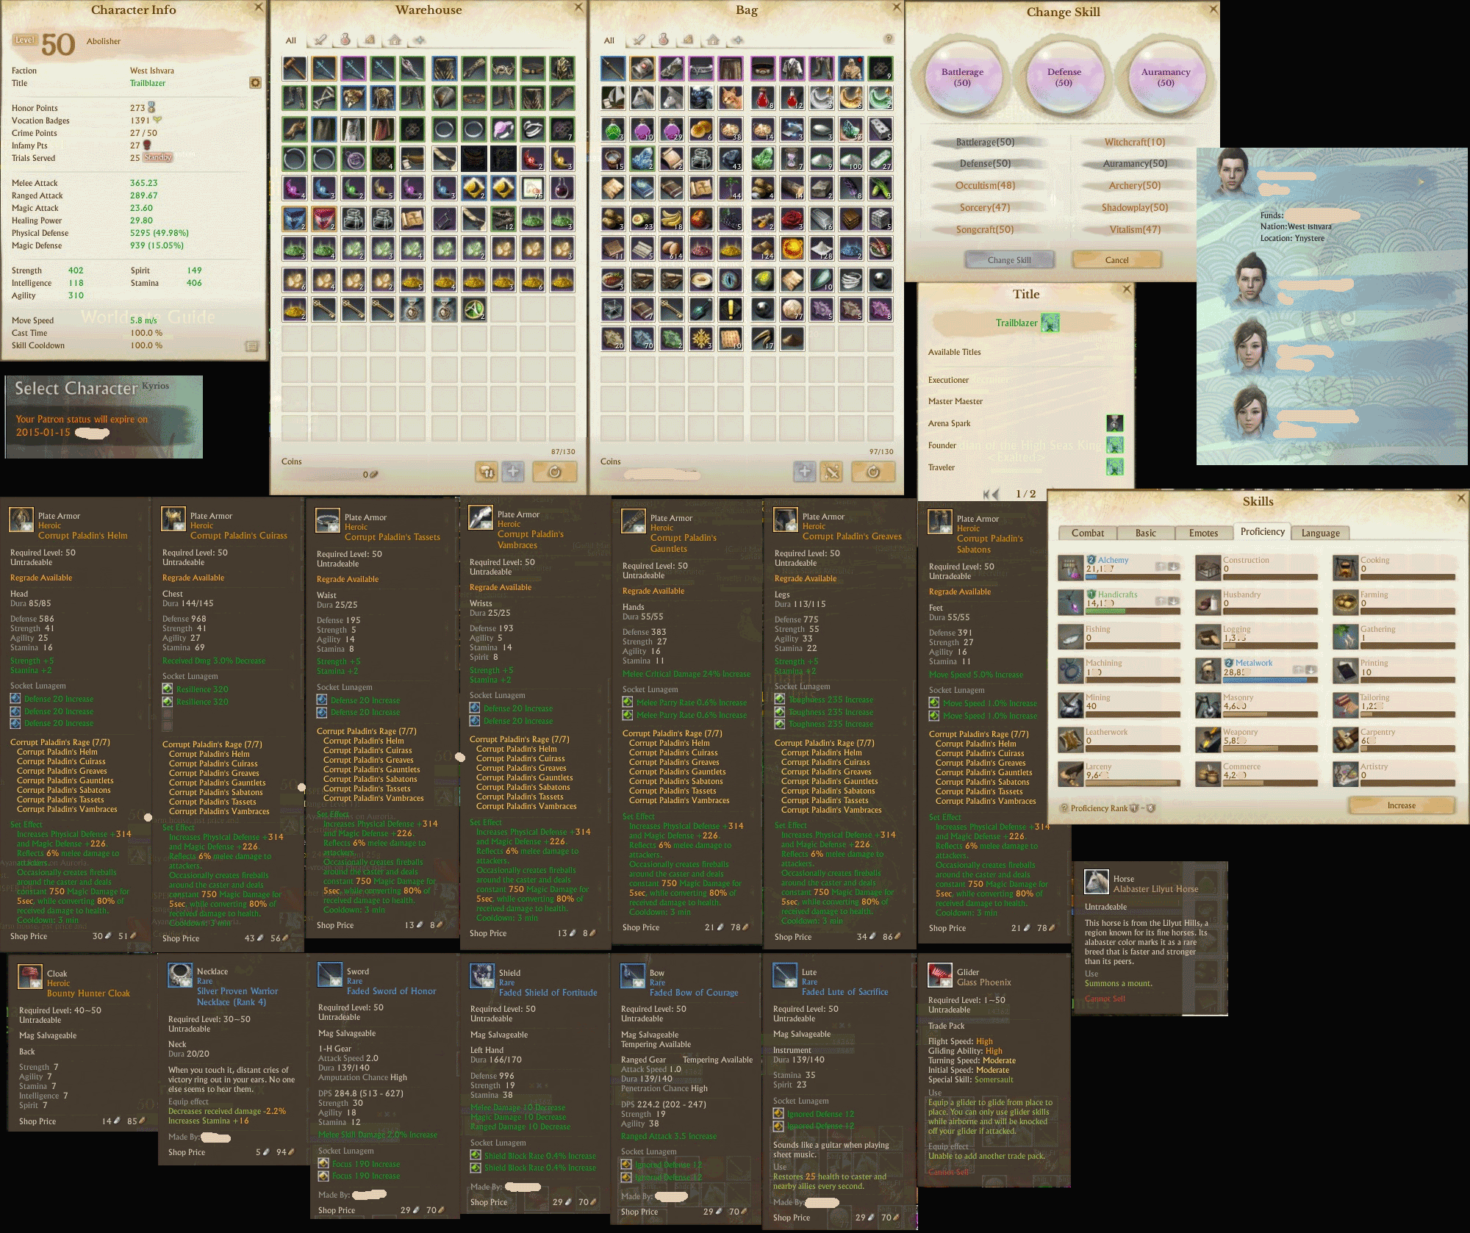Screen dimensions: 1470x1233
Task: Select the Auramancy (50) skill orb
Action: click(x=1165, y=77)
